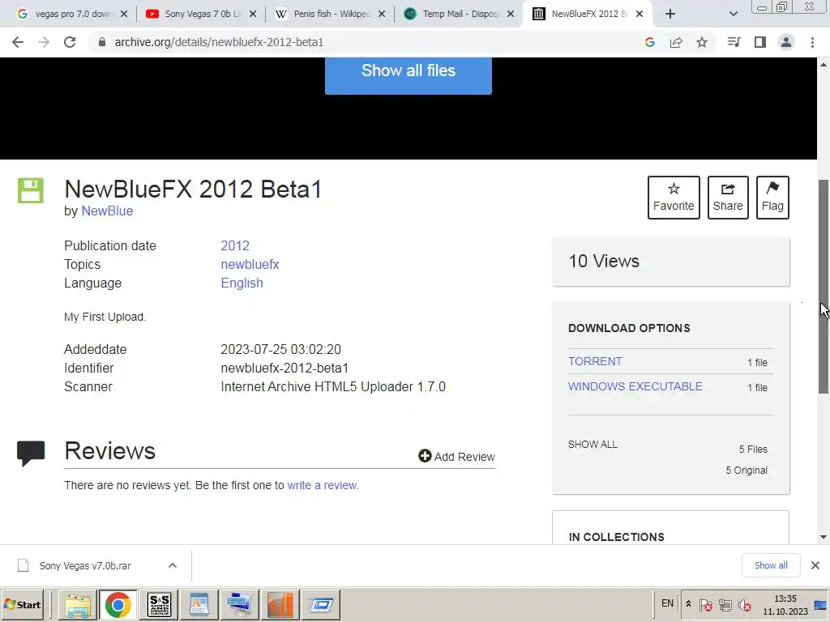The width and height of the screenshot is (830, 622).
Task: Open the orange application taskbar icon
Action: tap(280, 605)
